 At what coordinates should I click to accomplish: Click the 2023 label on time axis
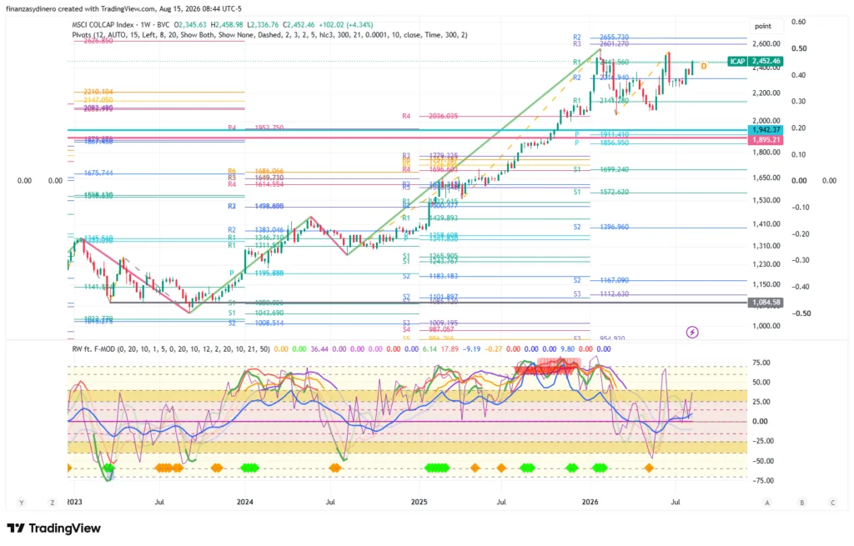tap(74, 502)
